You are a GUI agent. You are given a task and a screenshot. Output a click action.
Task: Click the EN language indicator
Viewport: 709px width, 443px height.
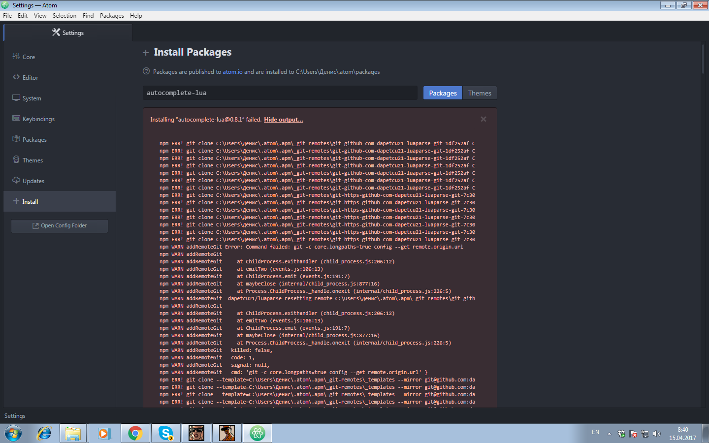595,432
